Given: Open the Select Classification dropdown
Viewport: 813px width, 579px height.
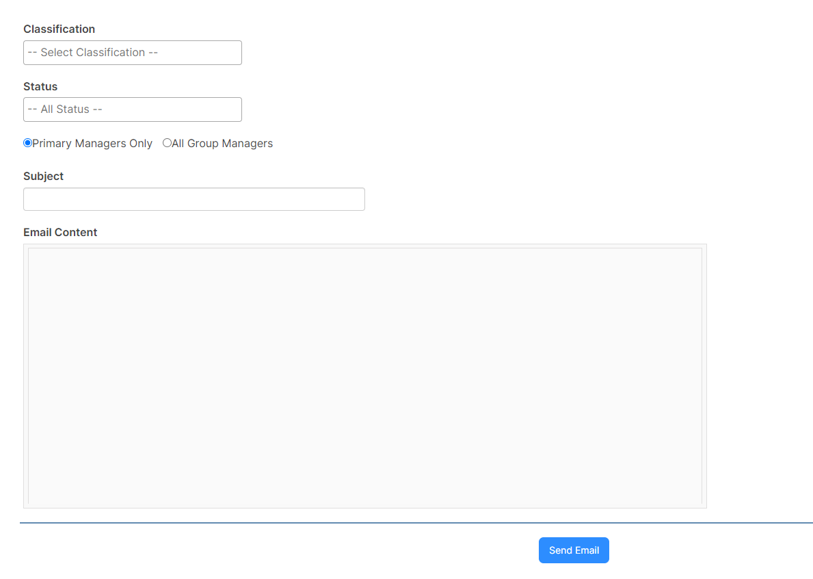Looking at the screenshot, I should click(132, 53).
